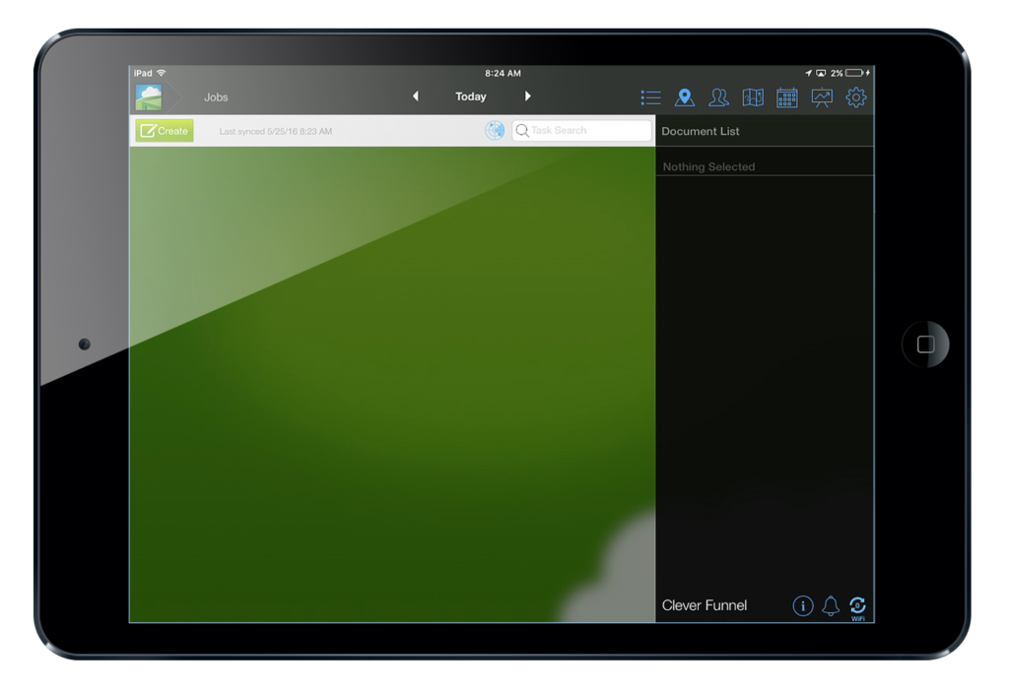Image resolution: width=1009 pixels, height=693 pixels.
Task: Open the list view icon
Action: click(650, 97)
